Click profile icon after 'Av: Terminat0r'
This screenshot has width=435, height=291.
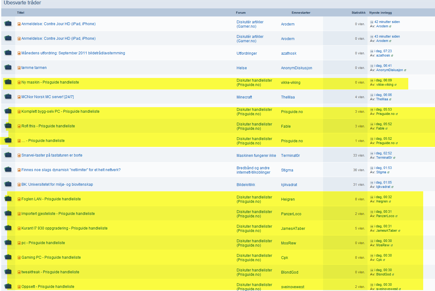394,158
